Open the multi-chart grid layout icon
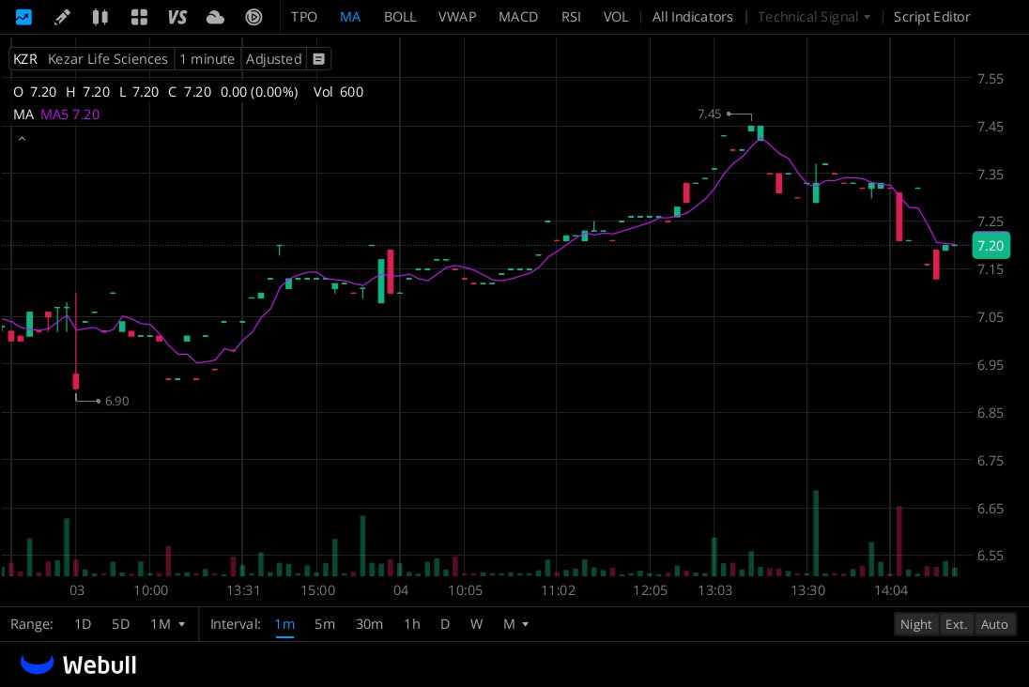Image resolution: width=1029 pixels, height=687 pixels. [139, 17]
